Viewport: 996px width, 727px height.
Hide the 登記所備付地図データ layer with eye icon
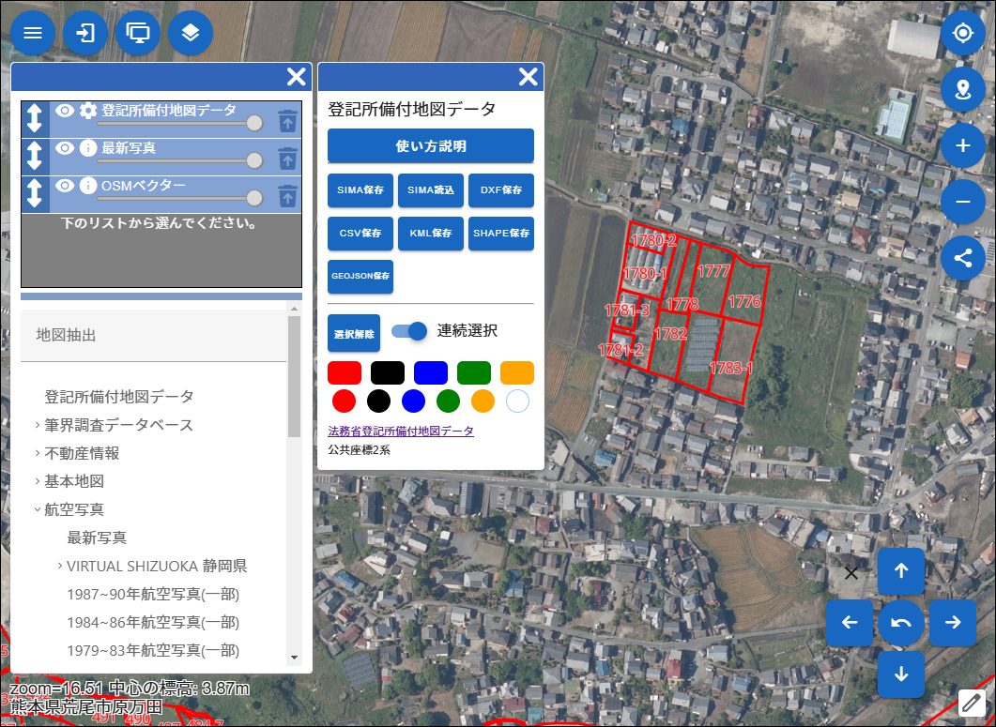click(x=64, y=111)
